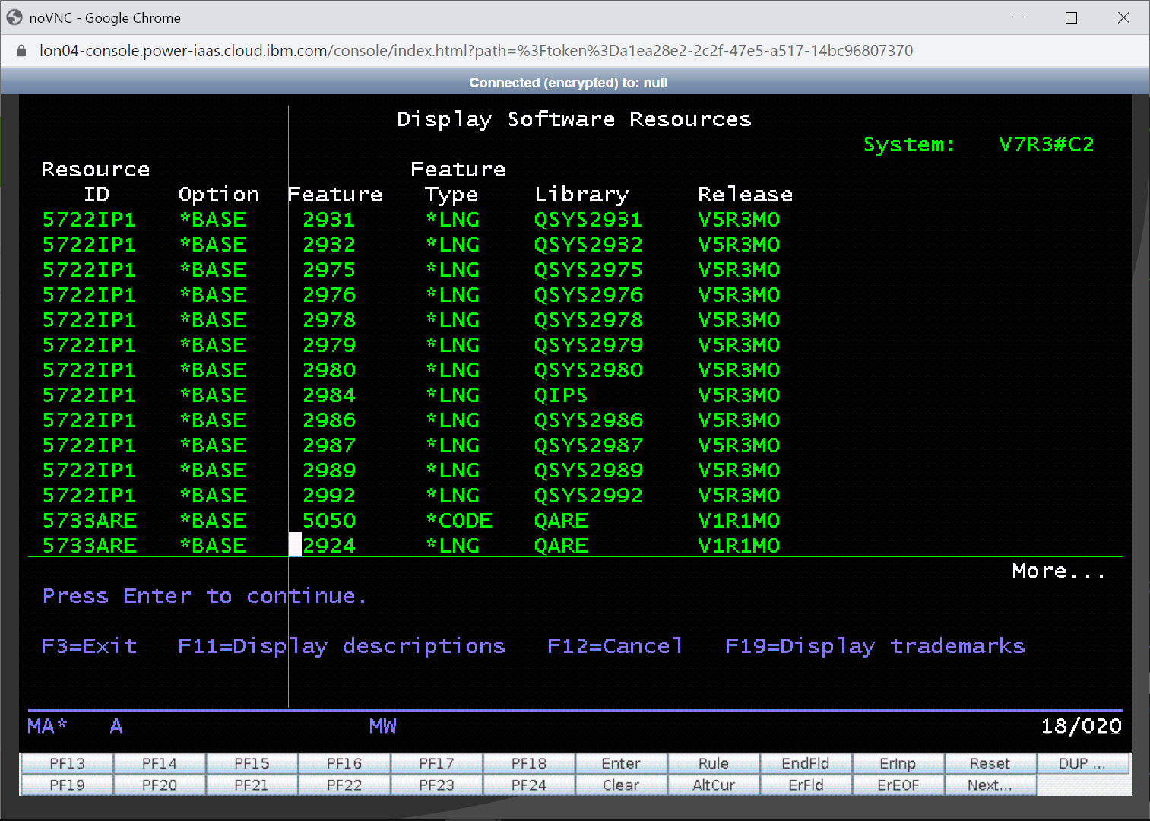1150x821 pixels.
Task: Click feature 5050 in the 5733ARE row
Action: pyautogui.click(x=329, y=521)
